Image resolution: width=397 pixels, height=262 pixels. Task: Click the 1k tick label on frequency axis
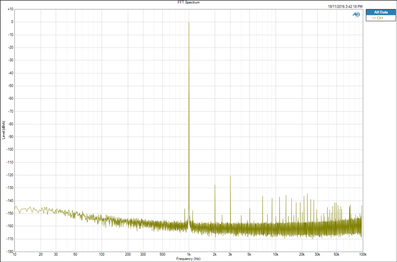point(189,255)
